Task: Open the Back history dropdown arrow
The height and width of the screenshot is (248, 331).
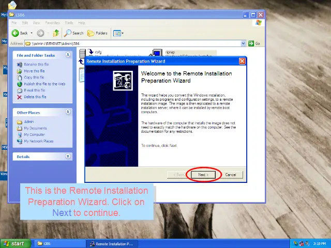Action: [32, 33]
